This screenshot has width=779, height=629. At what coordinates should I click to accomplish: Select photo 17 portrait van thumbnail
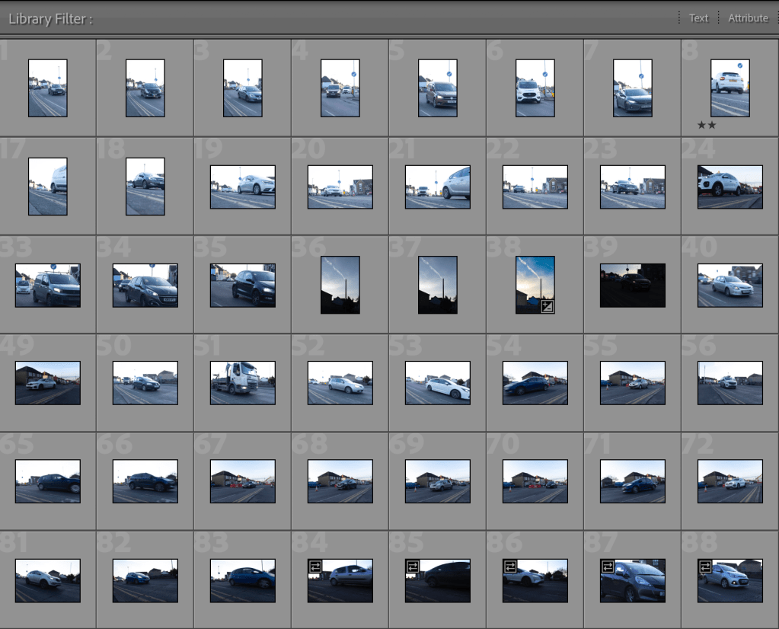point(48,187)
